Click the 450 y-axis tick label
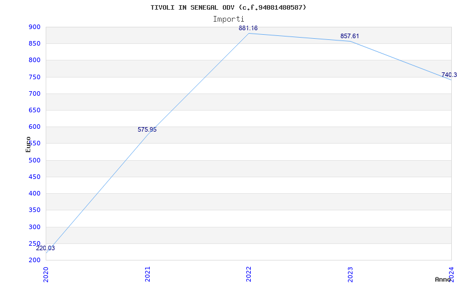The image size is (457, 285). click(34, 177)
